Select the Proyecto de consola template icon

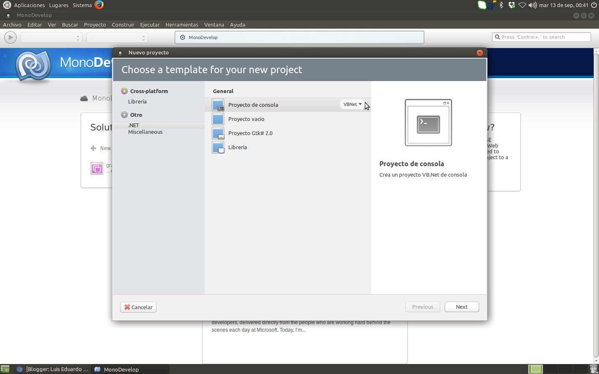pyautogui.click(x=218, y=105)
